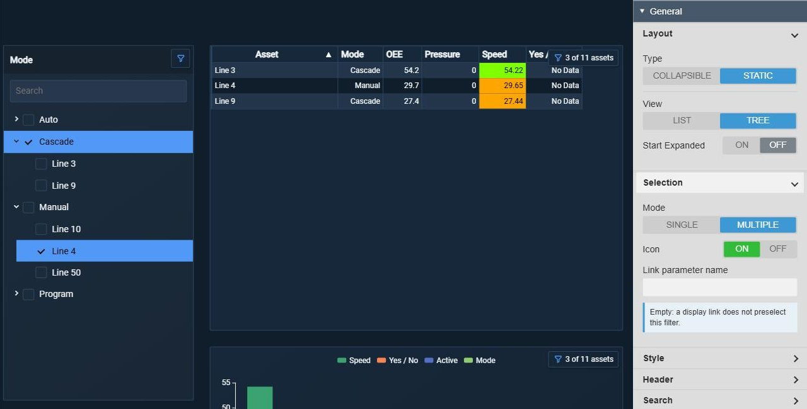Check the Line 50 checkbox

pos(41,272)
